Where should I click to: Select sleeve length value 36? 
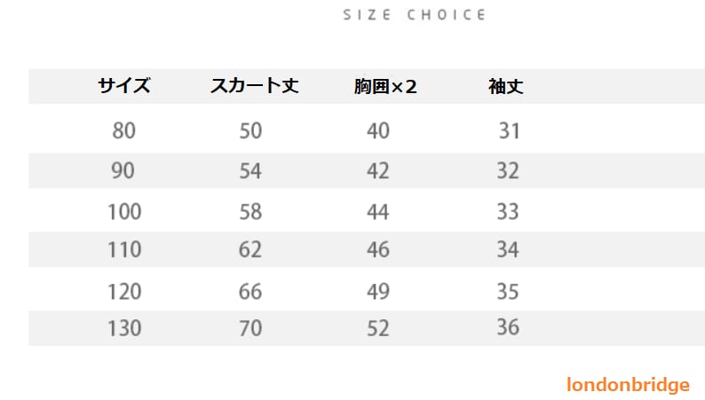tap(508, 327)
